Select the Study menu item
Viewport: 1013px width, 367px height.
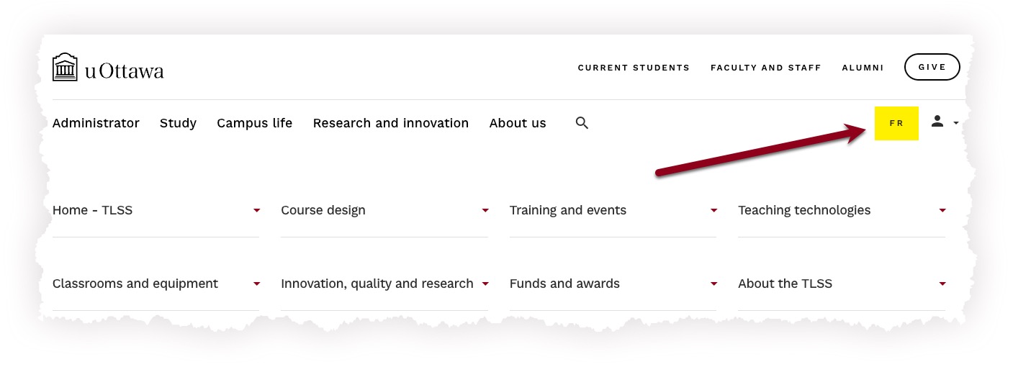tap(178, 123)
